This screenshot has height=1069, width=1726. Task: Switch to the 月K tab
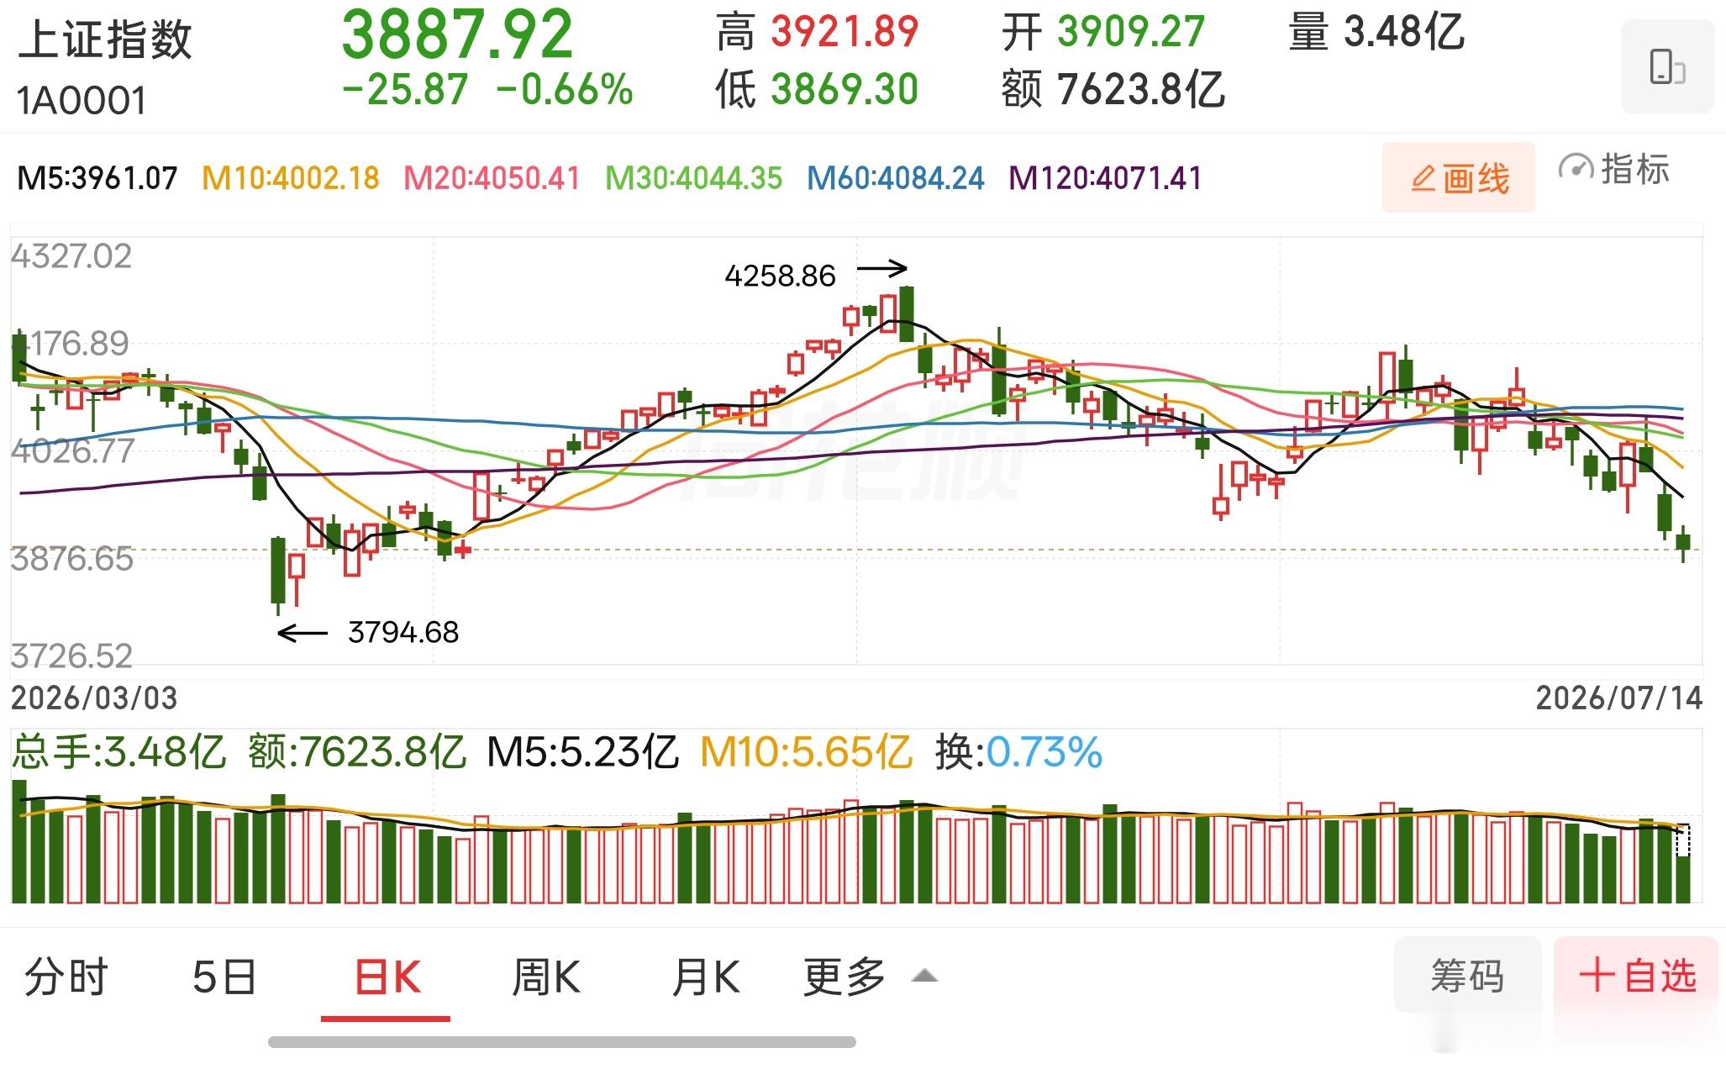pyautogui.click(x=706, y=977)
